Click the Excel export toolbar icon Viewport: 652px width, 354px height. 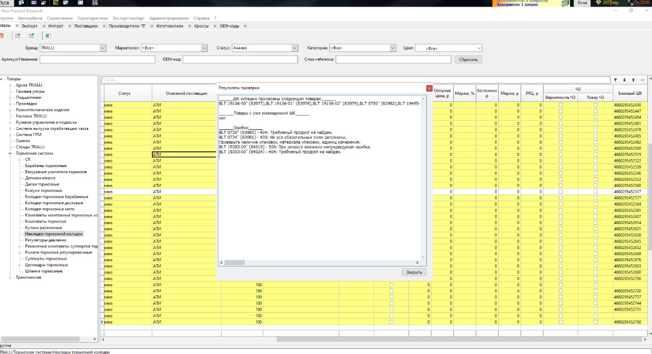(x=48, y=36)
